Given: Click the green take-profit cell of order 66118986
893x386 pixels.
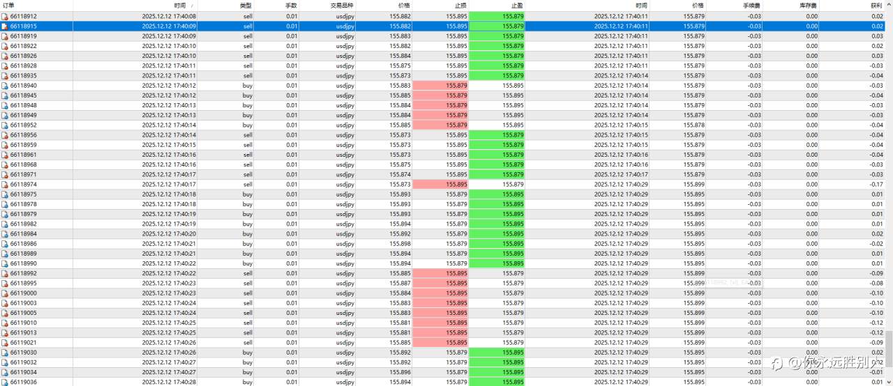Looking at the screenshot, I should [497, 244].
